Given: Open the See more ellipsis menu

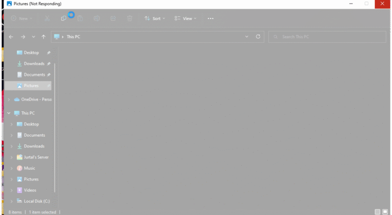Looking at the screenshot, I should tap(210, 18).
